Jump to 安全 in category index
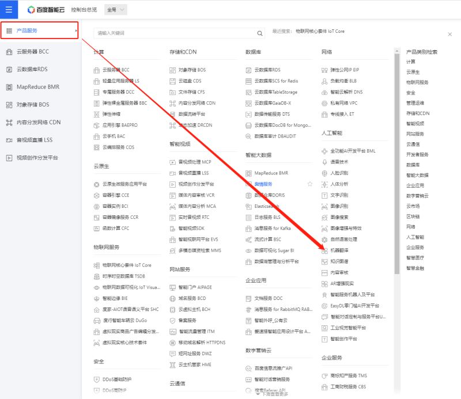The height and width of the screenshot is (399, 461). point(411,93)
